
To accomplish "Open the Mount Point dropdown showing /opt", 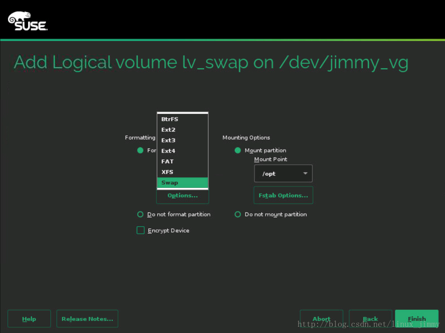I will [283, 173].
